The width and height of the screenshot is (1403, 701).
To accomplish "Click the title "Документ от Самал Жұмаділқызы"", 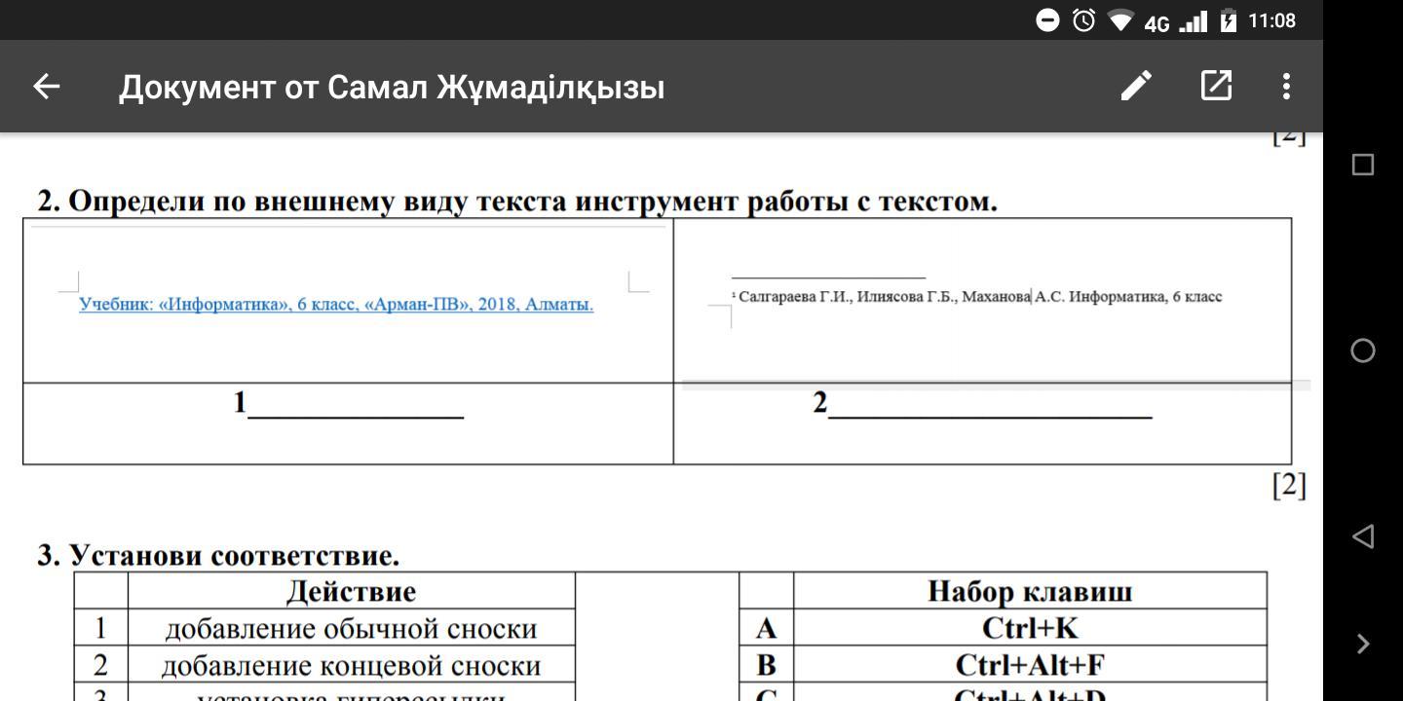I will click(392, 87).
